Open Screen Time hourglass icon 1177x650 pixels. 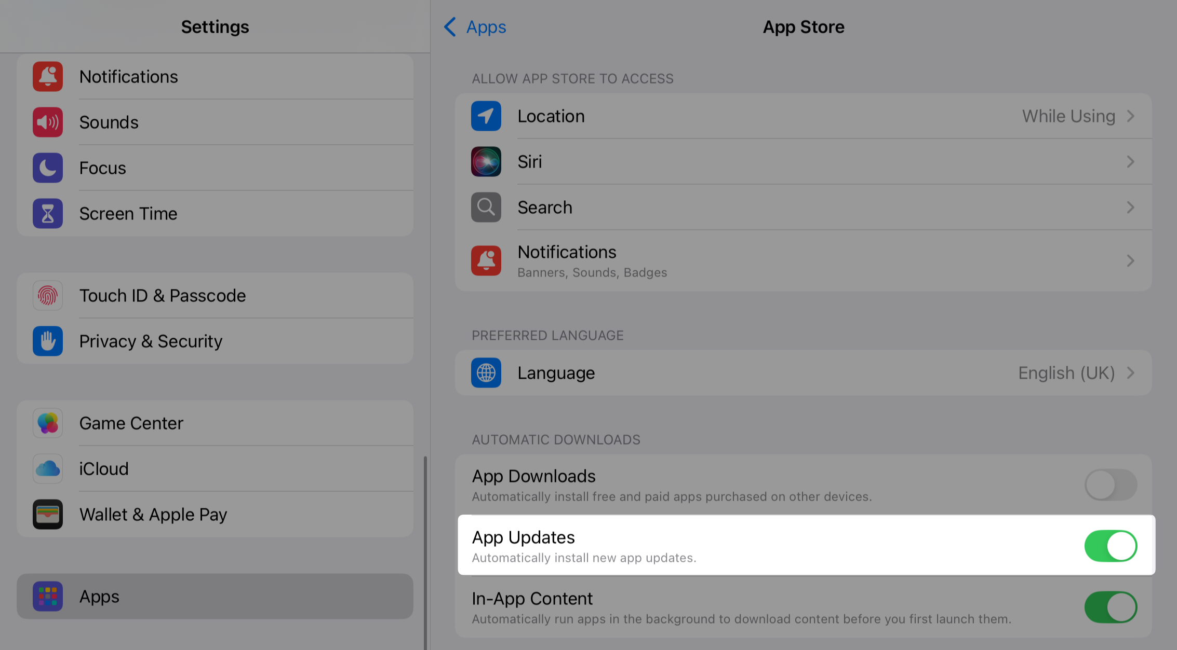coord(48,214)
